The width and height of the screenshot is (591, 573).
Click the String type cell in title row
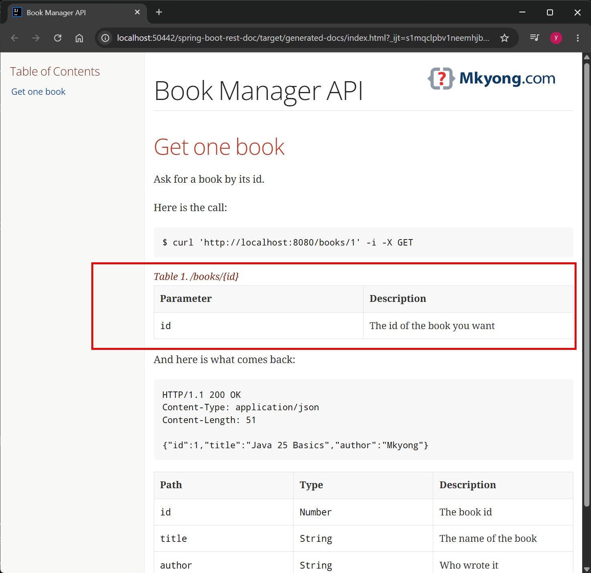[x=363, y=538]
